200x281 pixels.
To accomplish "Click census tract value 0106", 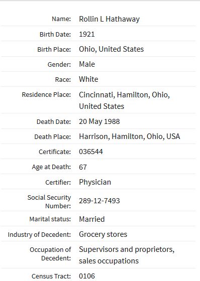I will coord(87,276).
